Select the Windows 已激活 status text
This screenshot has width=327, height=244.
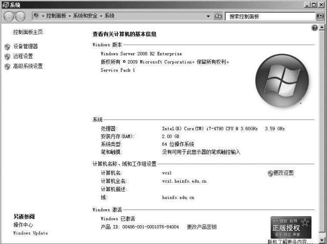click(118, 219)
